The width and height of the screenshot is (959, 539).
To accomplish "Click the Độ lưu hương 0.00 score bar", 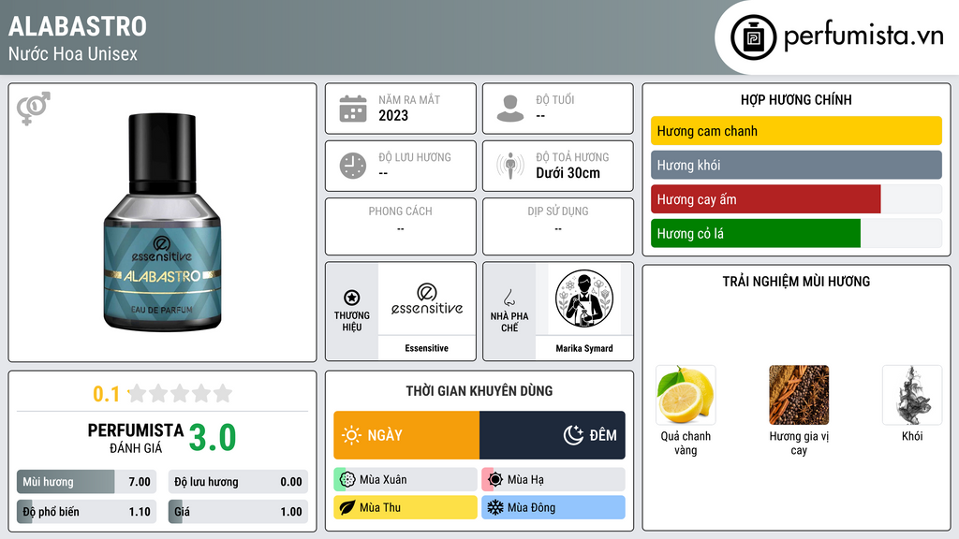I will pyautogui.click(x=238, y=482).
